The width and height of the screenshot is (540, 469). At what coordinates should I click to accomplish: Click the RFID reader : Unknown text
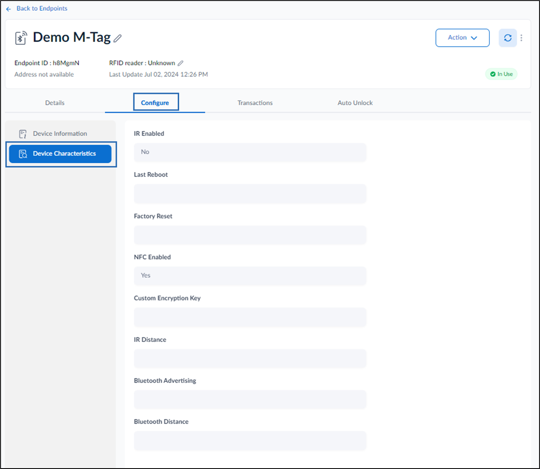(142, 63)
